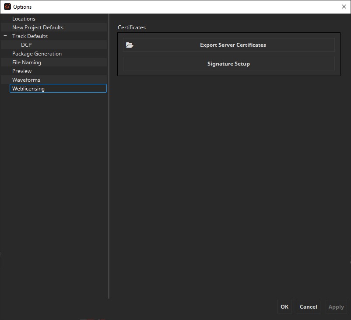351x320 pixels.
Task: Select the Waveforms options entry
Action: pyautogui.click(x=26, y=80)
